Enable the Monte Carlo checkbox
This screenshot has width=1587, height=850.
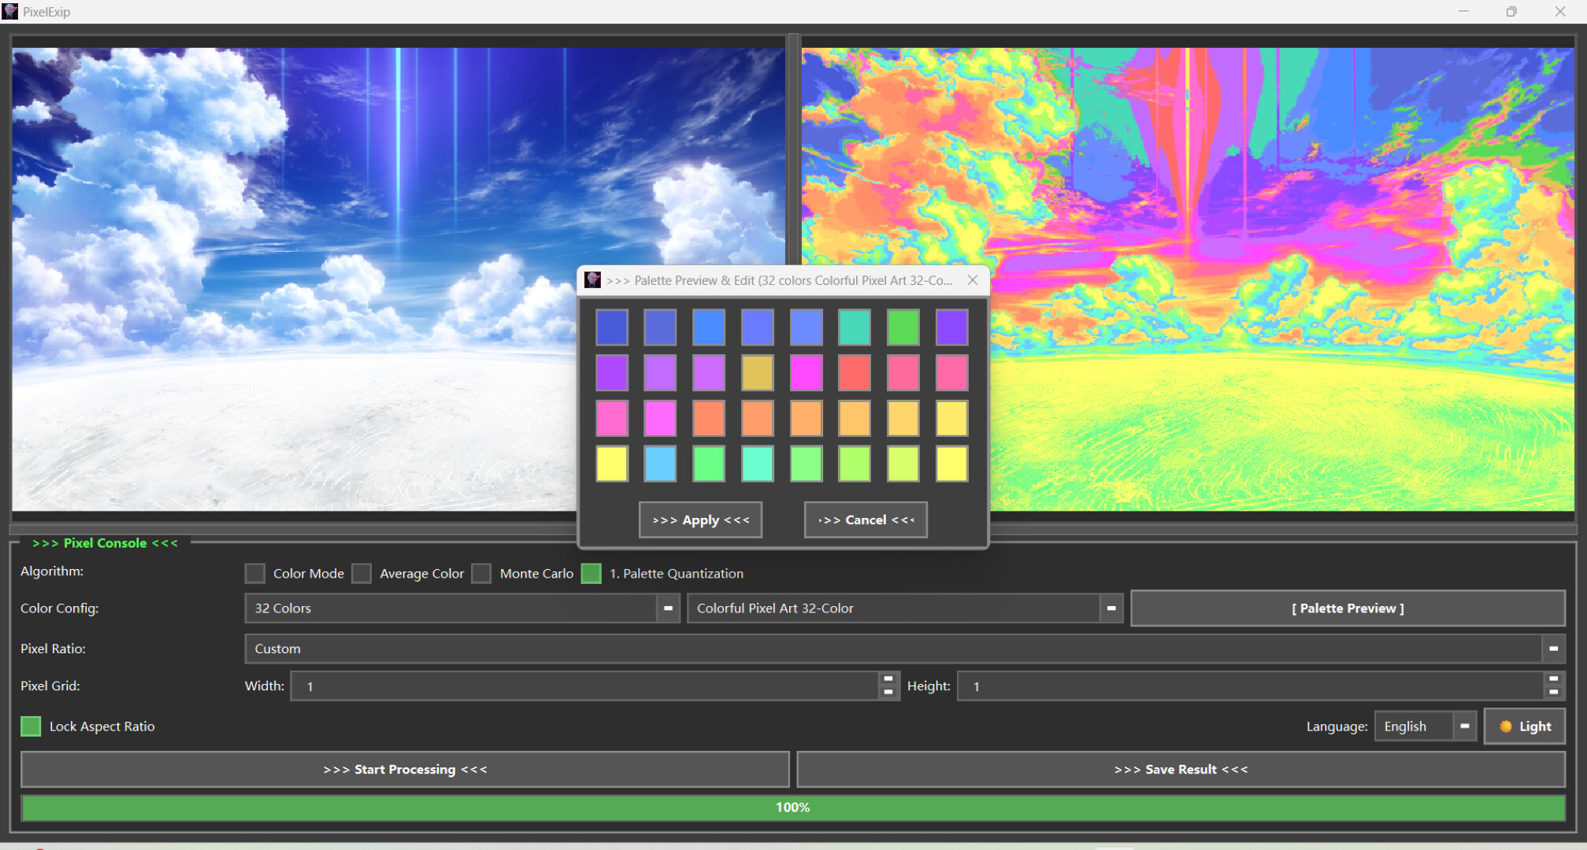click(x=481, y=573)
